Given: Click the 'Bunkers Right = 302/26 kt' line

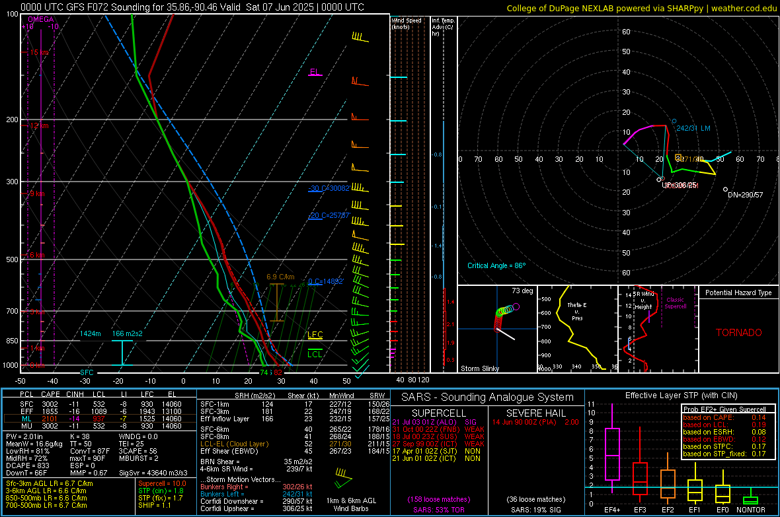Looking at the screenshot, I should 256,487.
